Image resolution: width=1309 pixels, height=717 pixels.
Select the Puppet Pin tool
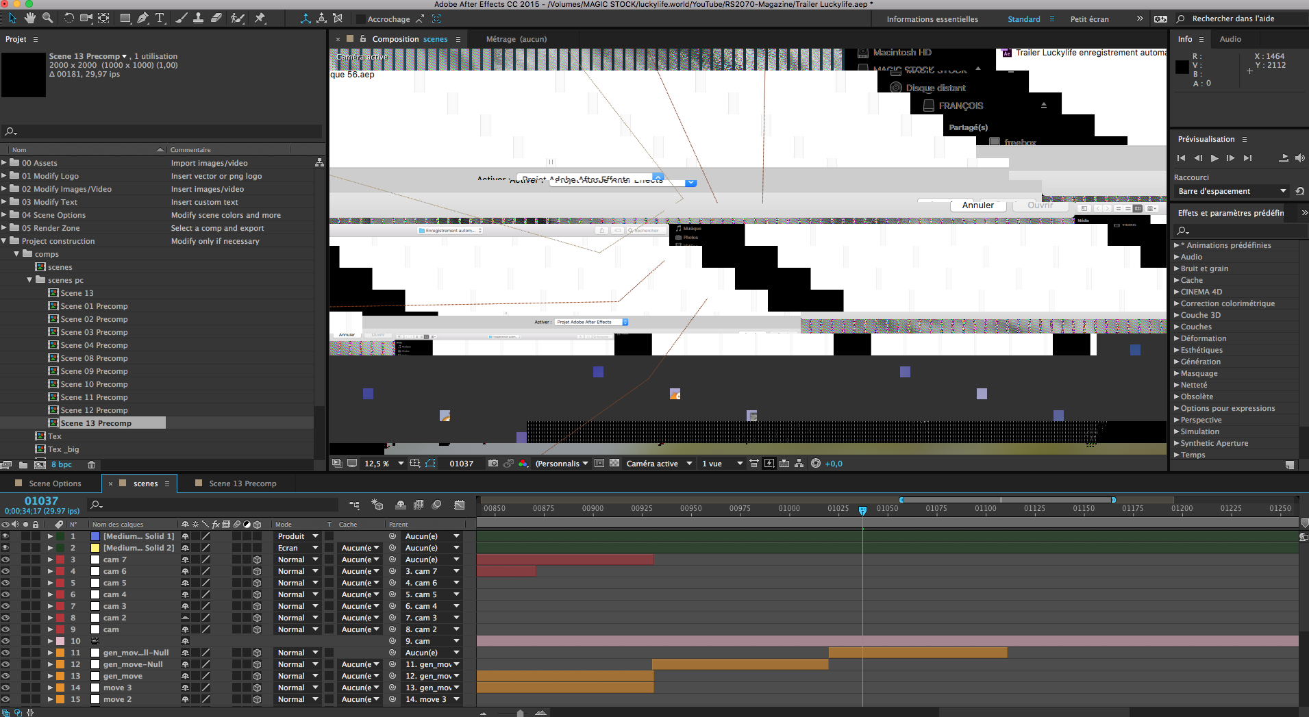click(260, 18)
